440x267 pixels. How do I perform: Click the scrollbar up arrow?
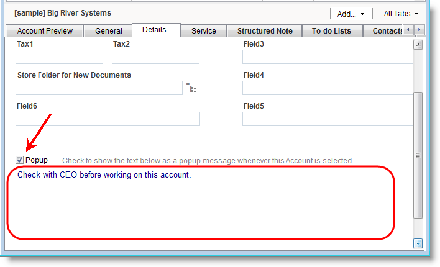[418, 45]
